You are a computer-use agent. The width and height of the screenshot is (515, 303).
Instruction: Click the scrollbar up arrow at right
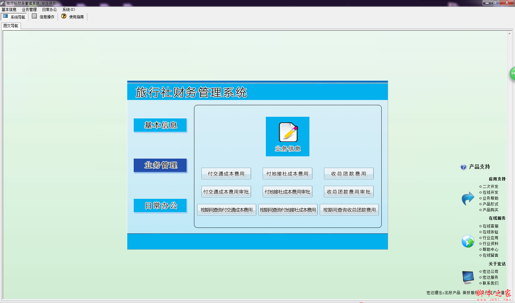coord(509,33)
